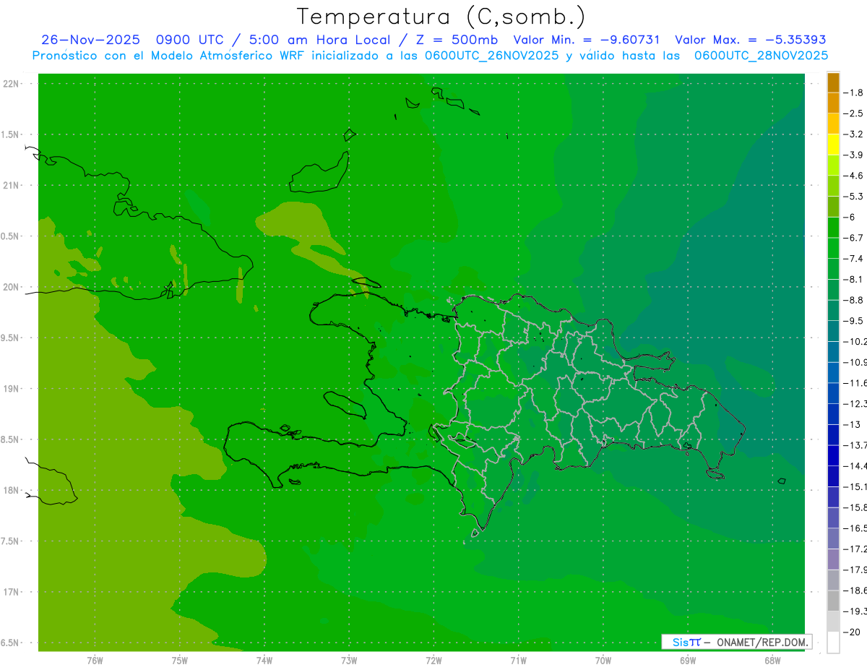Click the 'ONAMET/REP.DOM.' credit label
Image resolution: width=867 pixels, height=670 pixels.
762,642
